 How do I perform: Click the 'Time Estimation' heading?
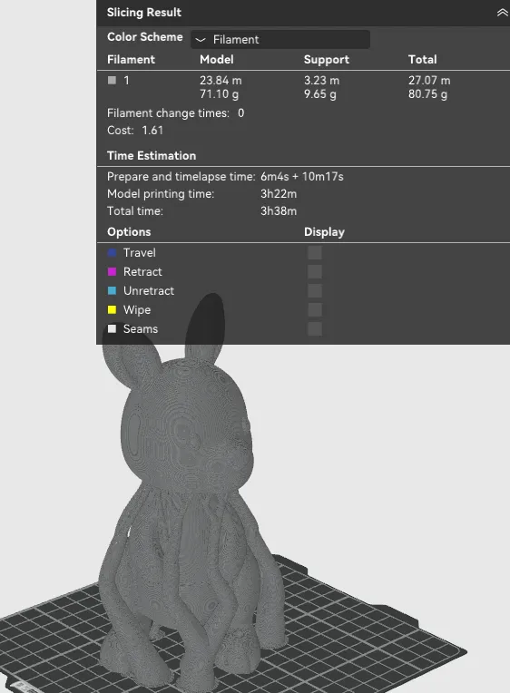[x=152, y=156]
